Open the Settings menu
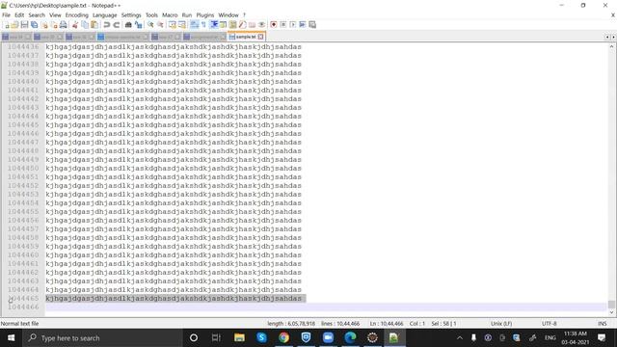This screenshot has height=347, width=617. (131, 15)
